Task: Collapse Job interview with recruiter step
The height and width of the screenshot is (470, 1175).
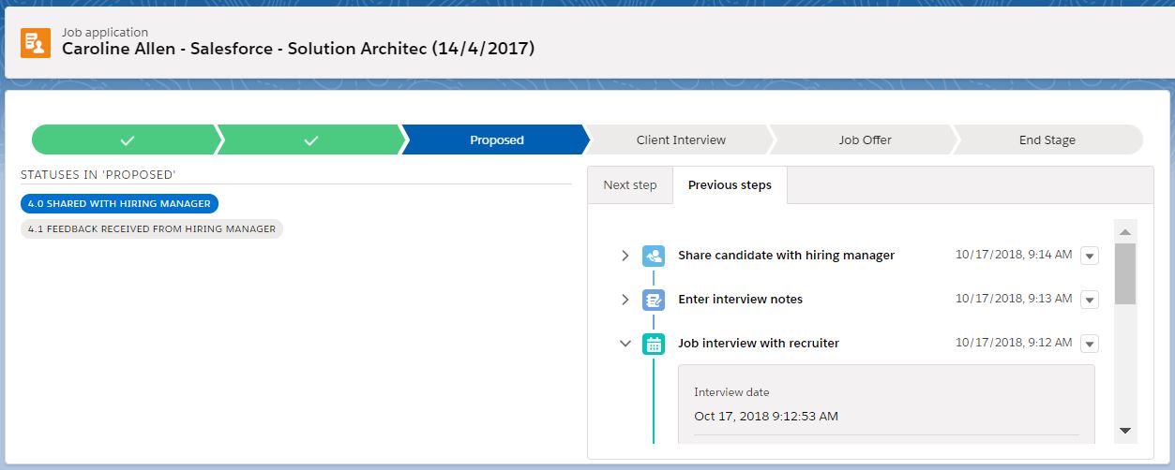Action: pyautogui.click(x=625, y=344)
